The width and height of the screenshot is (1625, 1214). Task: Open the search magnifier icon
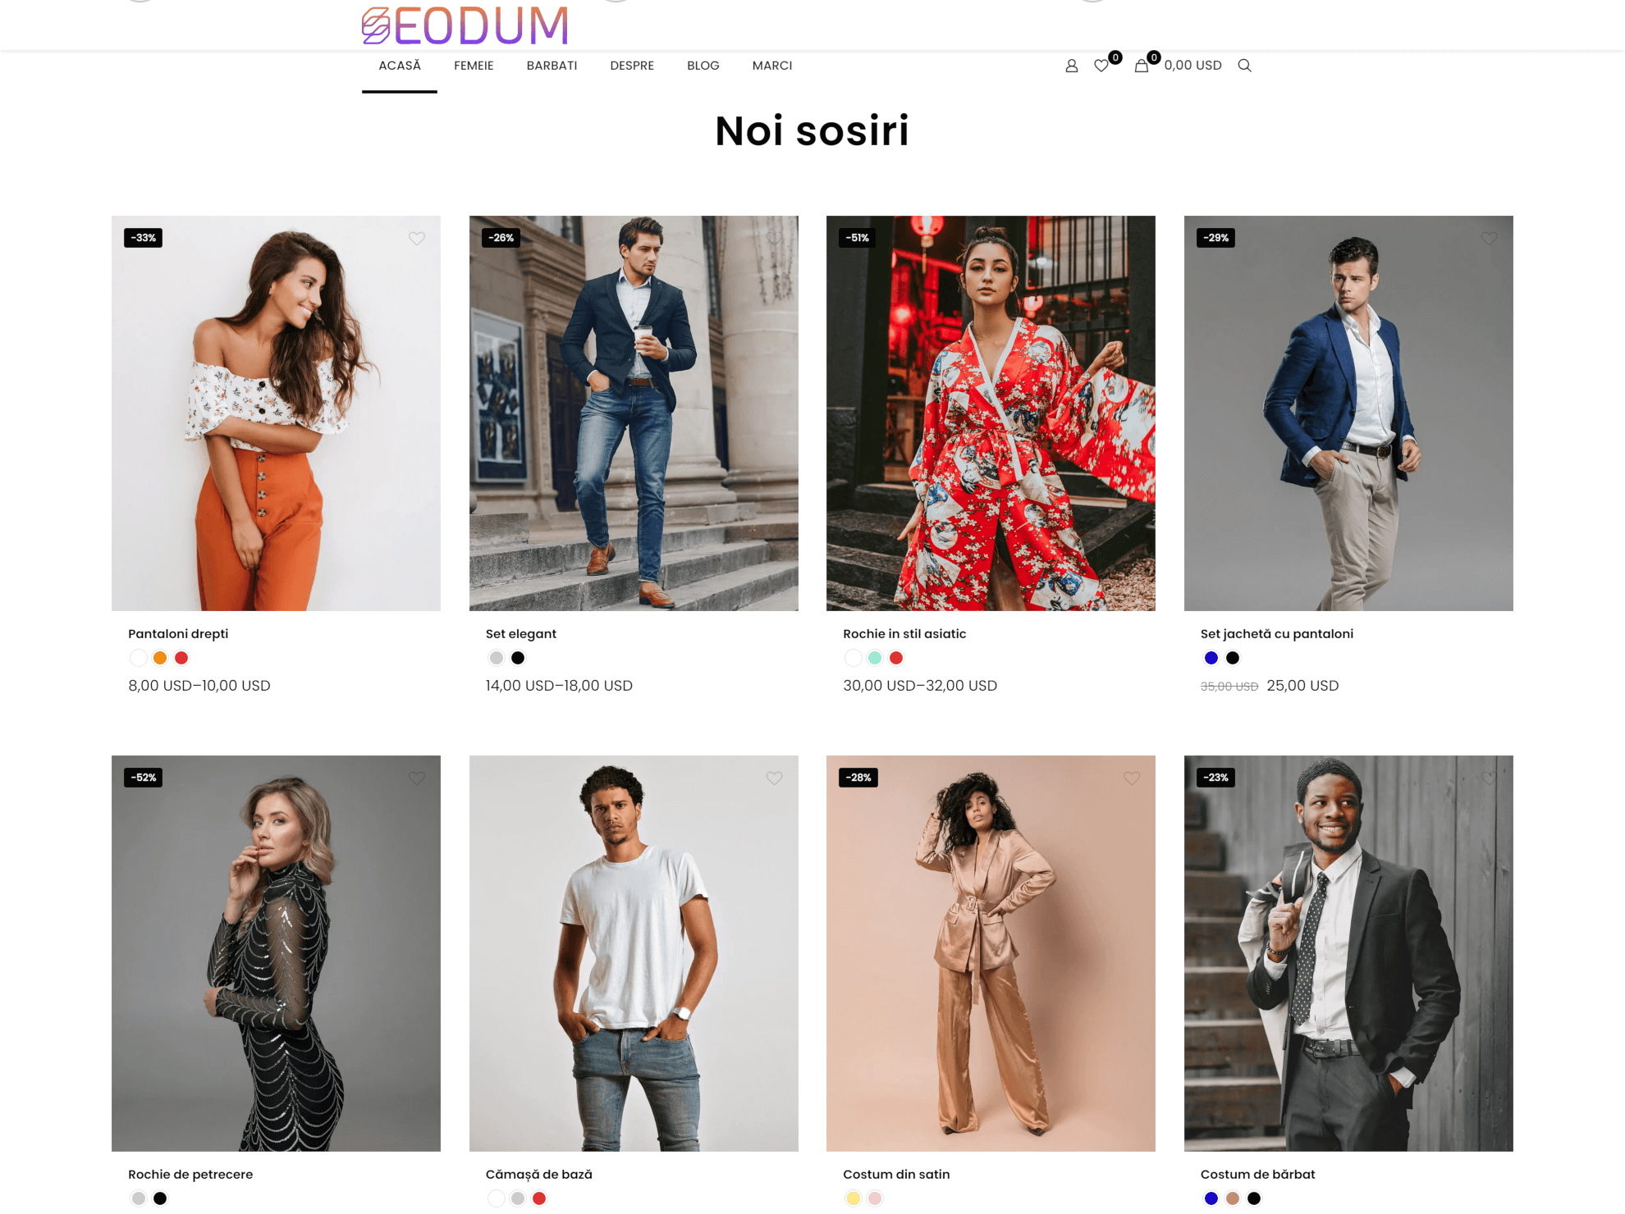(1244, 66)
